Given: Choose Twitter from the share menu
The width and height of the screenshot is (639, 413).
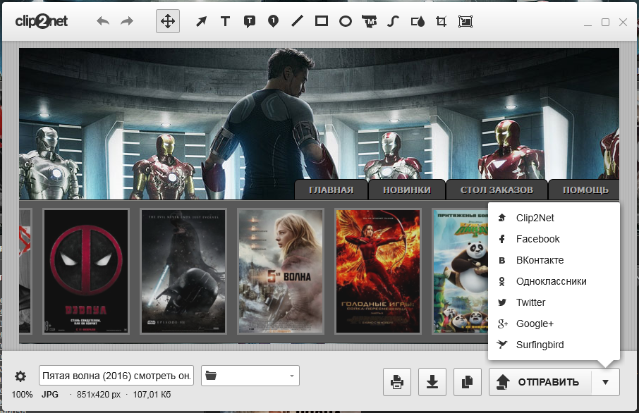Looking at the screenshot, I should pyautogui.click(x=530, y=302).
